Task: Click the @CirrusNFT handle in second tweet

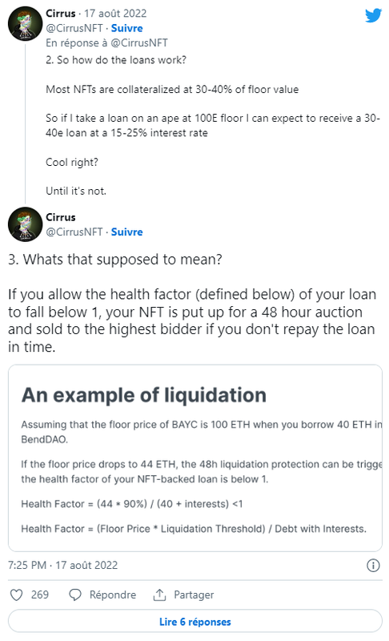Action: pos(74,232)
